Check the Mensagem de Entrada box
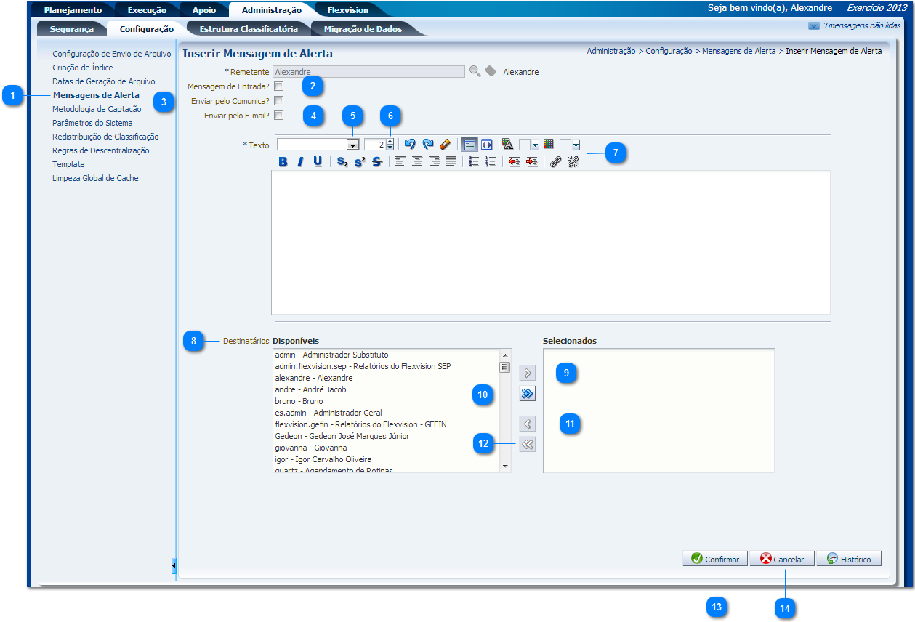 pos(279,86)
